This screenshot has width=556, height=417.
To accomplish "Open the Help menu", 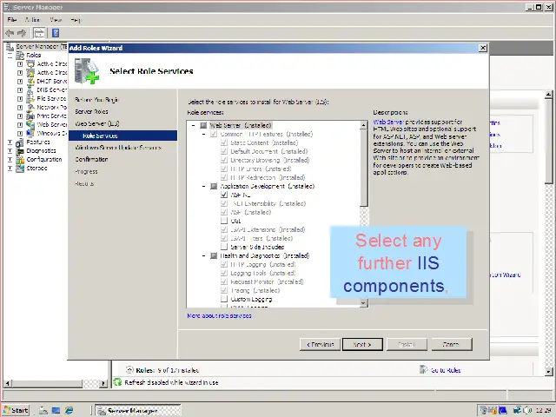I will click(76, 20).
